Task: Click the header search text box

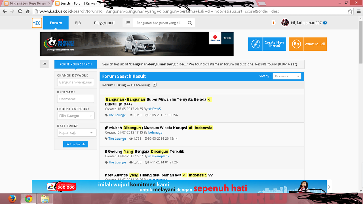Action: click(159, 23)
